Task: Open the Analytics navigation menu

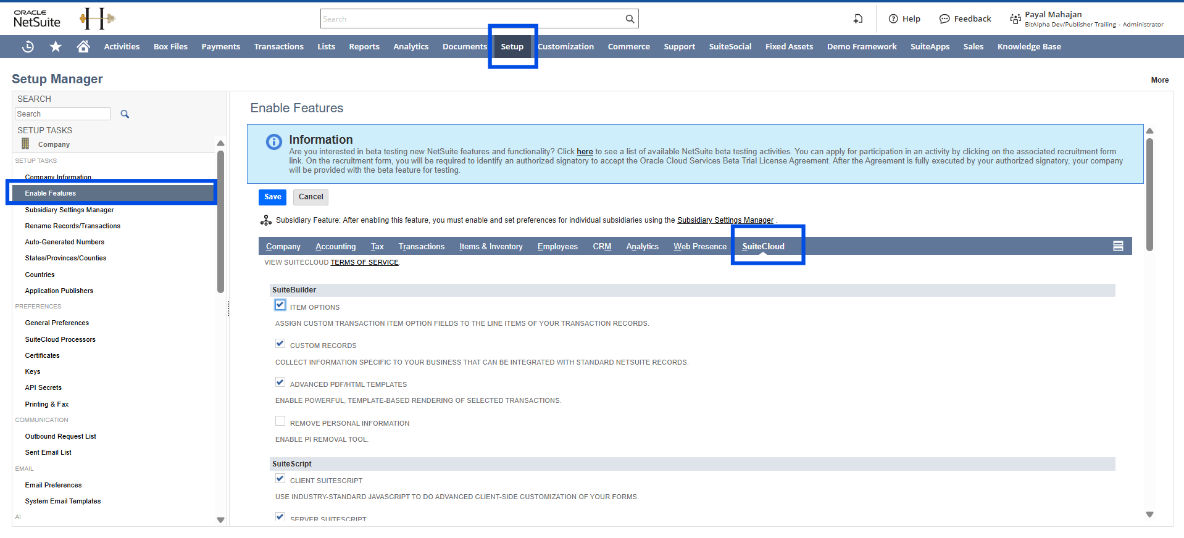Action: [411, 46]
